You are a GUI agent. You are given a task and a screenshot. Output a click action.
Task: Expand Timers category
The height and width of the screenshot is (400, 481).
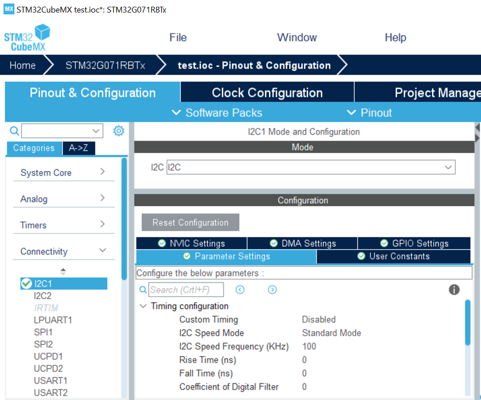point(64,225)
